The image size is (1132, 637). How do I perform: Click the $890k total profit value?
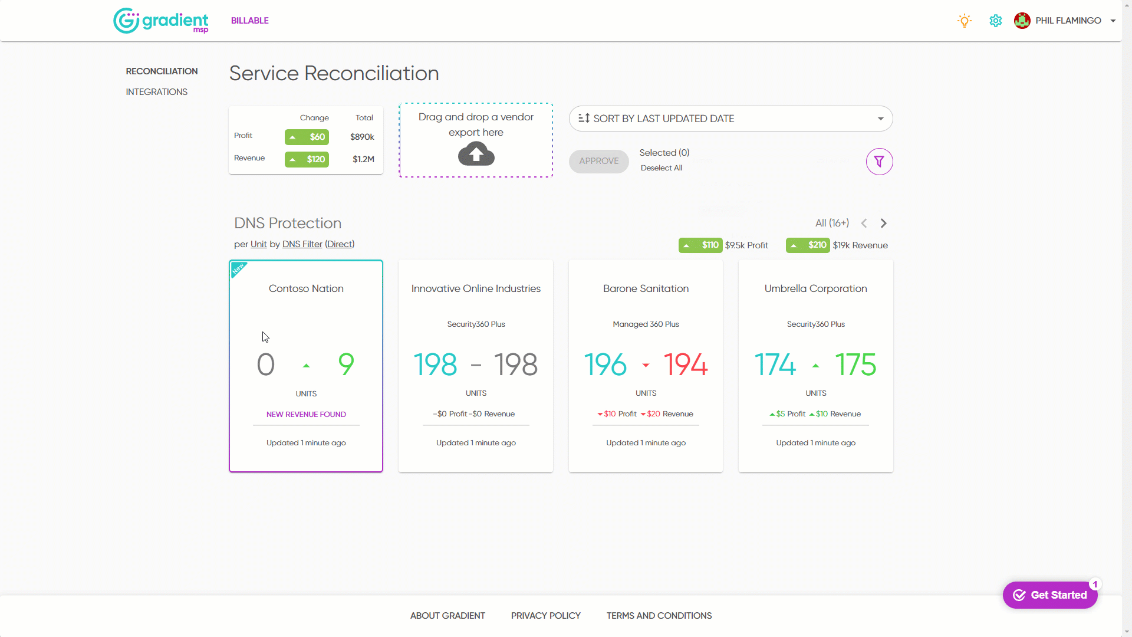tap(362, 137)
